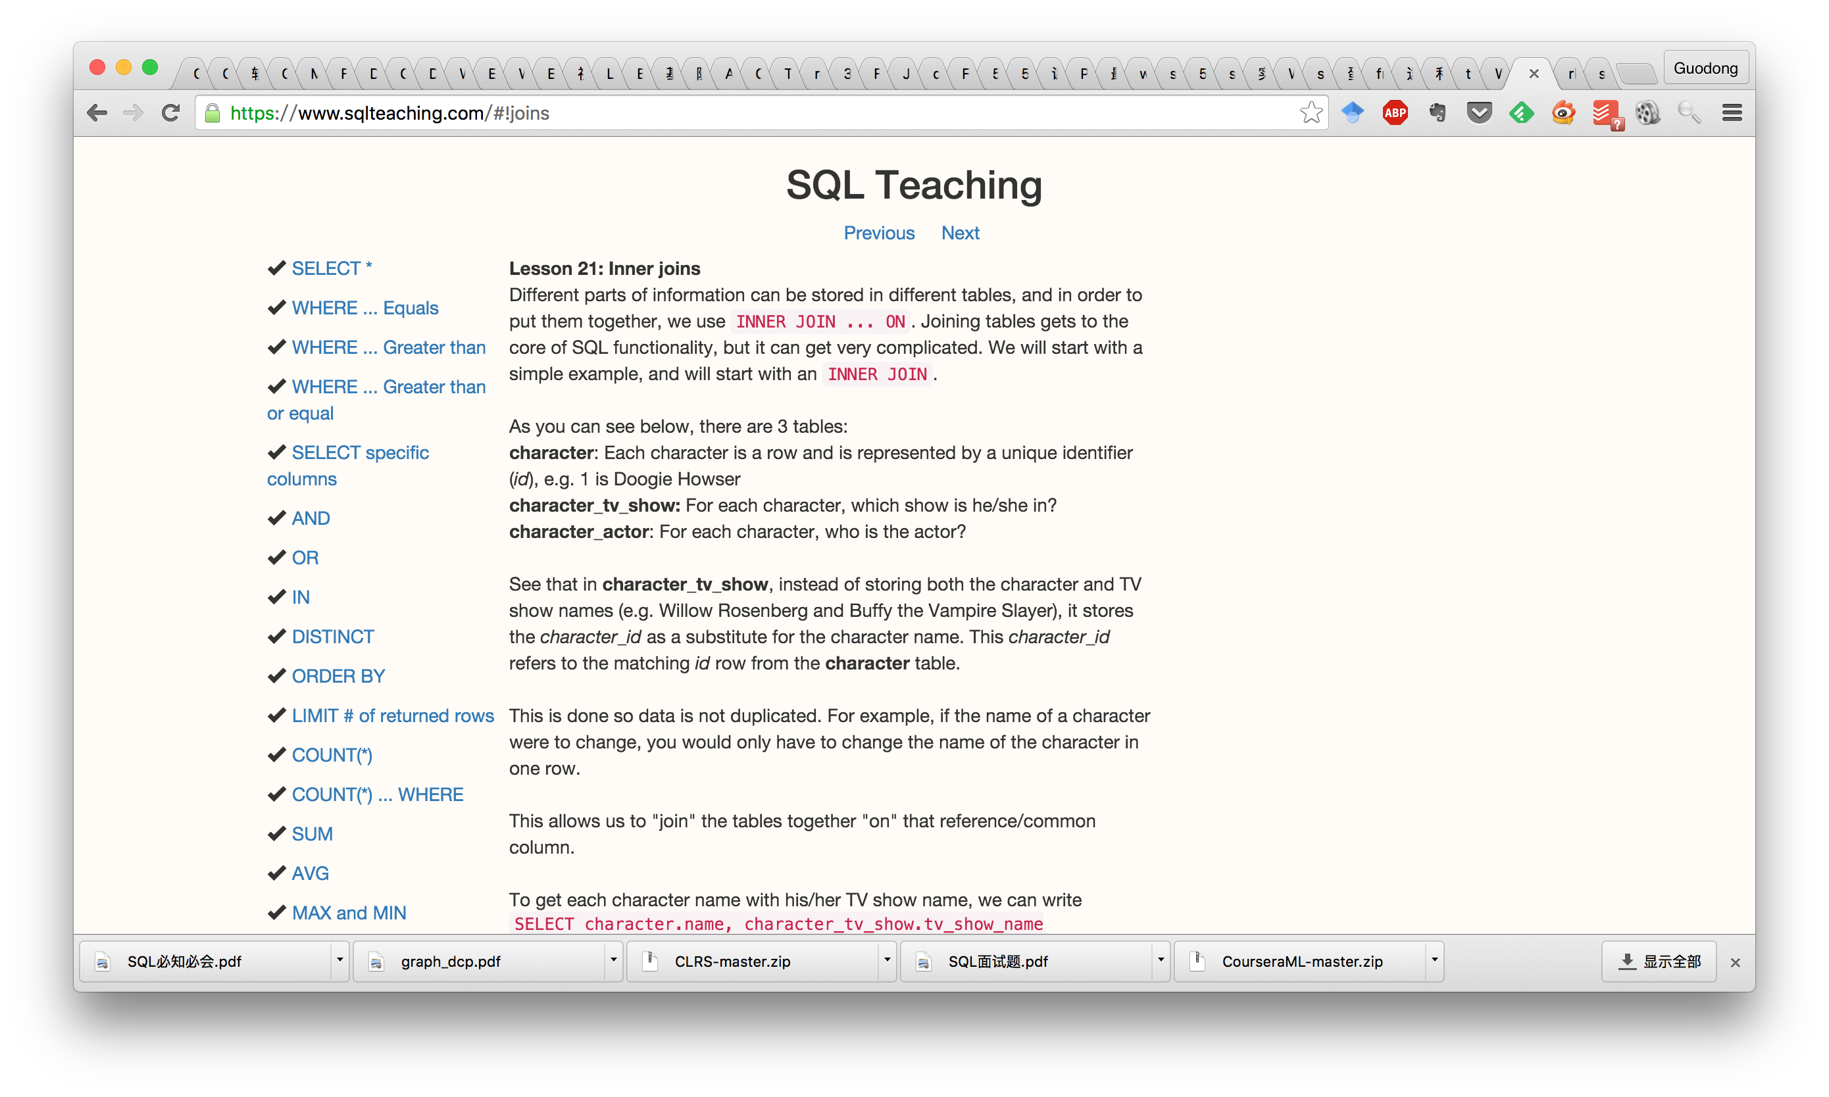This screenshot has width=1829, height=1097.
Task: Click checkmark beside DISTINCT lesson
Action: tap(276, 637)
